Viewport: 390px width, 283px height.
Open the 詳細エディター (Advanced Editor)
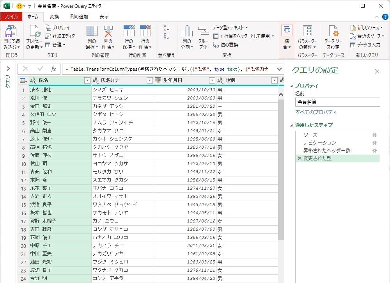pyautogui.click(x=62, y=36)
